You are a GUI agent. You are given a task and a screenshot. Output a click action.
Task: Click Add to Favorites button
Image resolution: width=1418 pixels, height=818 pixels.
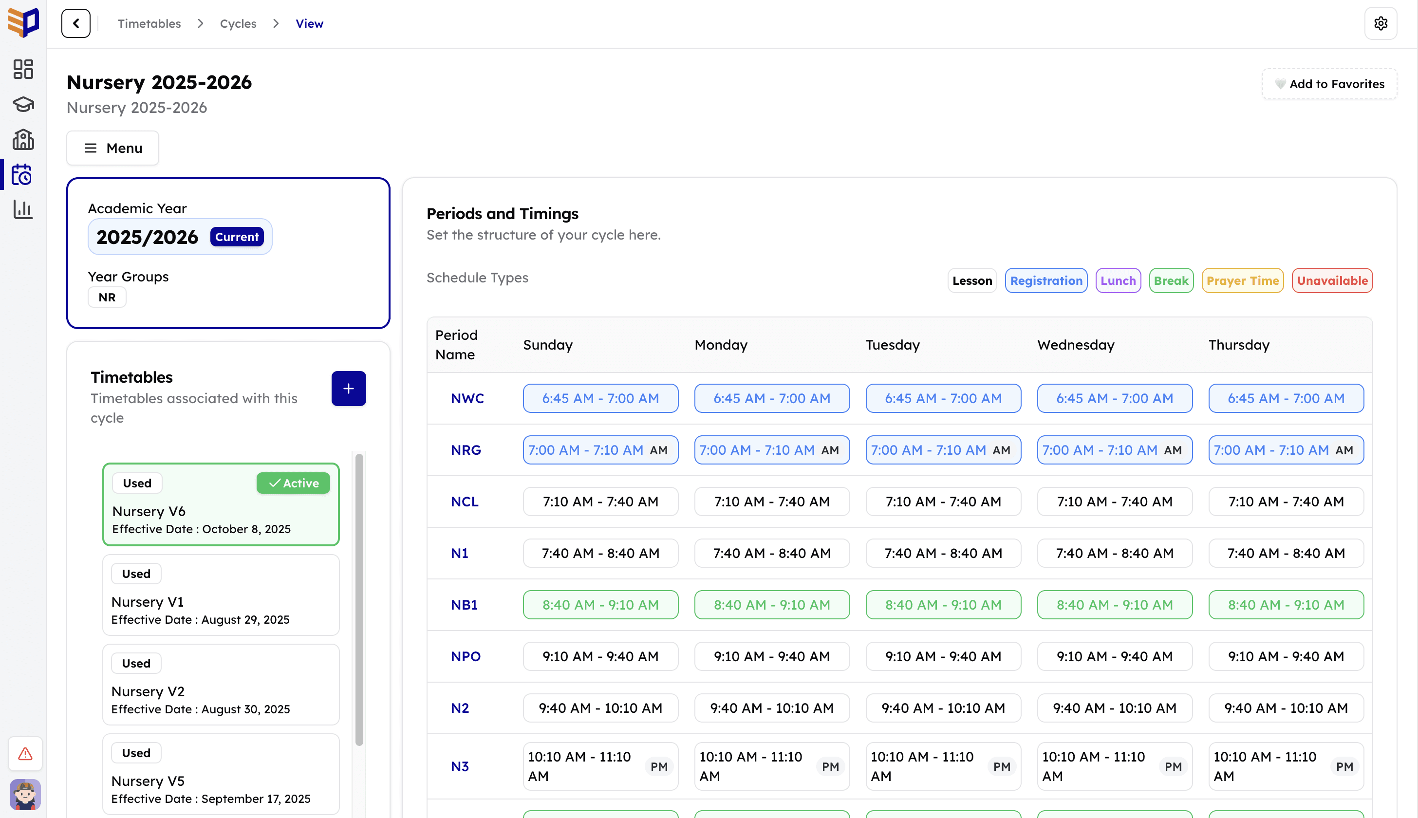tap(1329, 84)
